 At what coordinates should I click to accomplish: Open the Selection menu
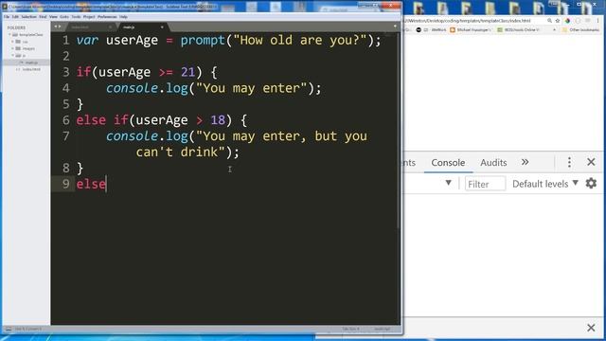click(x=28, y=17)
